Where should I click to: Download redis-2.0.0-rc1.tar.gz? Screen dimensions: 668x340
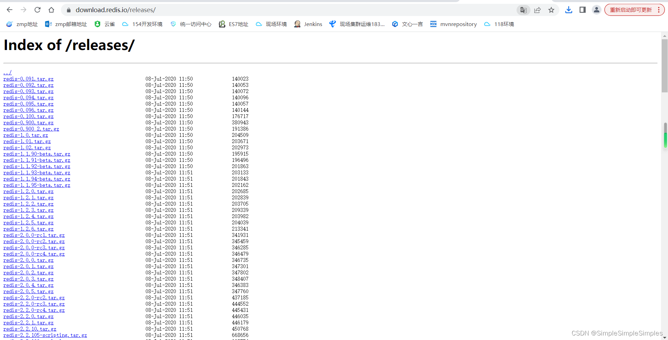point(34,235)
